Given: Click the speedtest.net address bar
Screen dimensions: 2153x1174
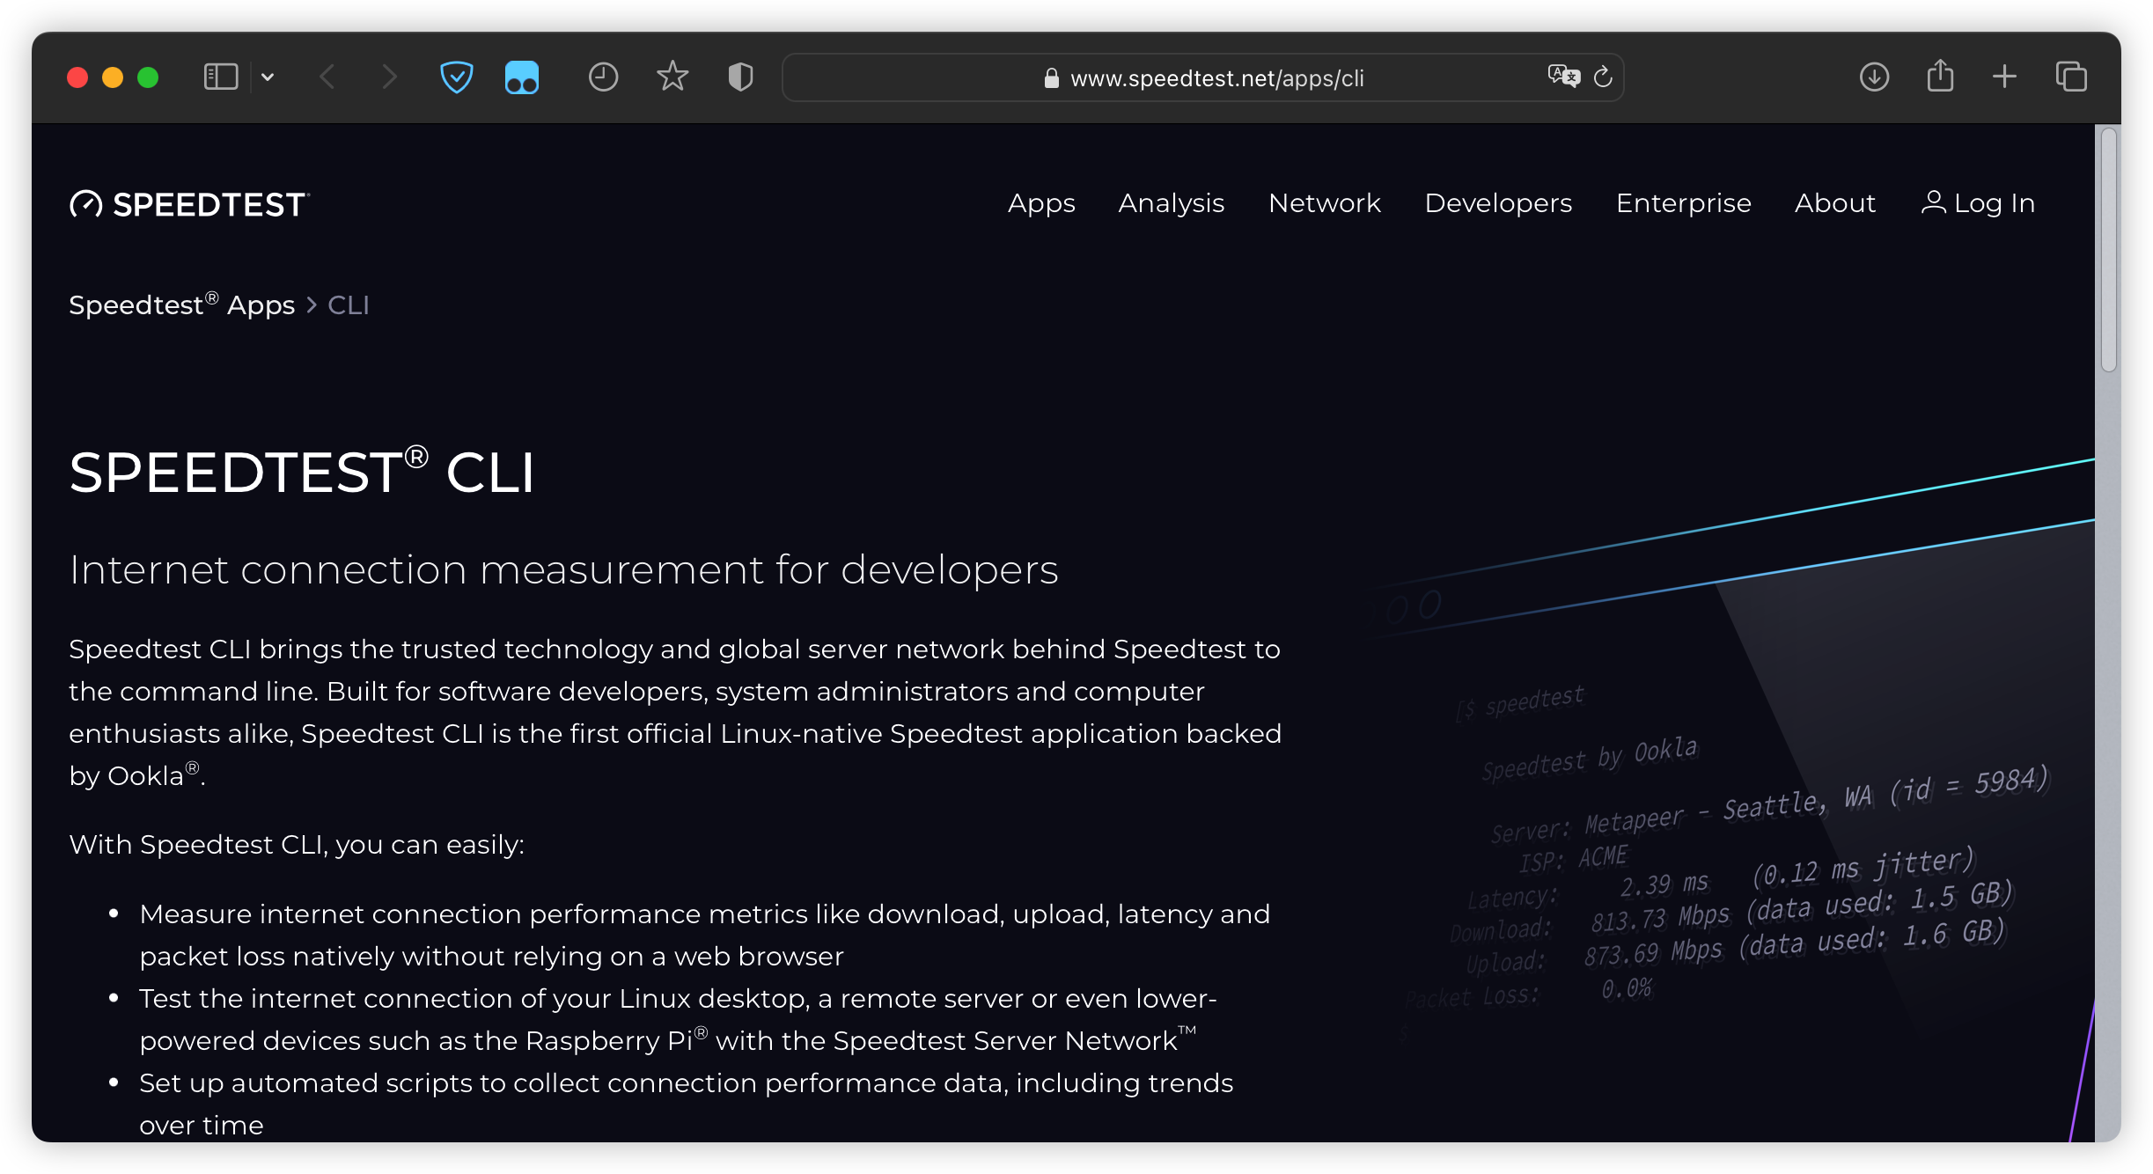Looking at the screenshot, I should [x=1215, y=78].
